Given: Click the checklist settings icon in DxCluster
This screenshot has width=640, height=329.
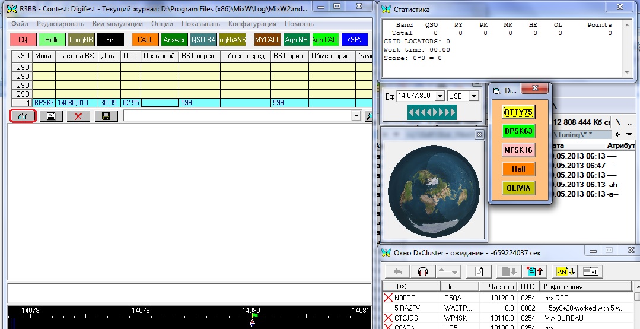Looking at the screenshot, I should tap(591, 271).
